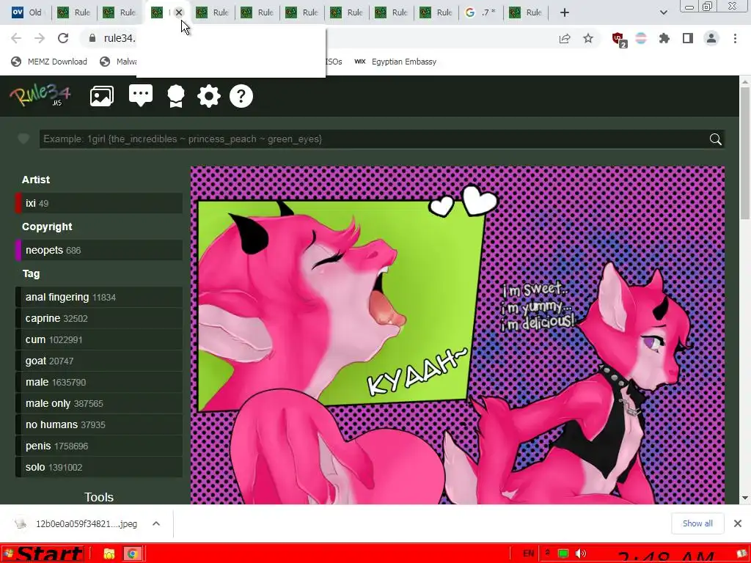The width and height of the screenshot is (751, 563).
Task: Close the downloads bar
Action: pos(738,523)
